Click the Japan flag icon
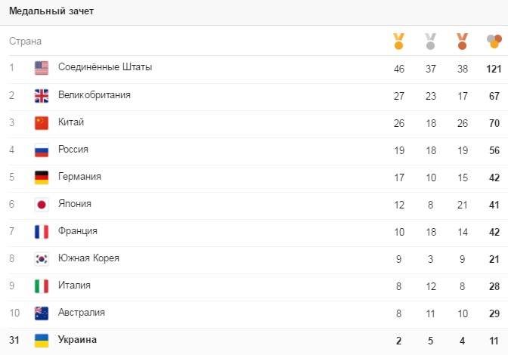This screenshot has width=508, height=355. (42, 204)
